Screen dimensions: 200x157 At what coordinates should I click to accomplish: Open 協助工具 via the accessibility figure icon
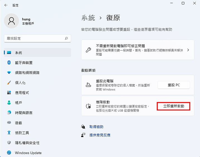[x=9, y=133]
